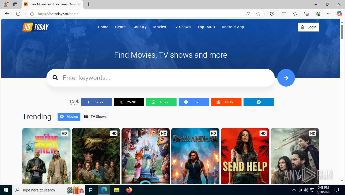Open Task View in taskbar
The width and height of the screenshot is (345, 195).
[91, 190]
